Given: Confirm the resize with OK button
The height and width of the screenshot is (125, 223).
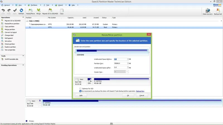Looking at the screenshot, I should click(128, 95).
